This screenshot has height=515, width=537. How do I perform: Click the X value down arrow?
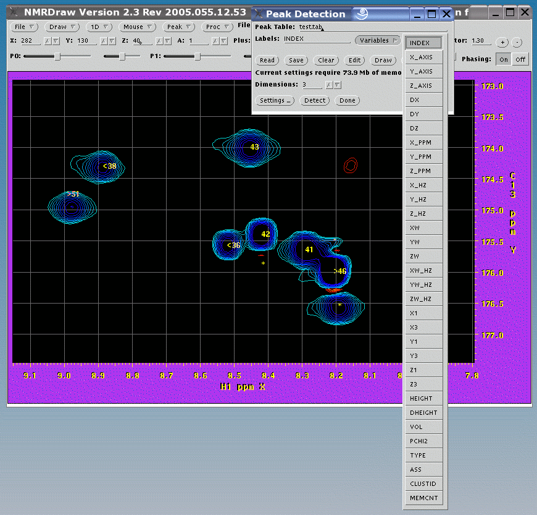point(56,41)
